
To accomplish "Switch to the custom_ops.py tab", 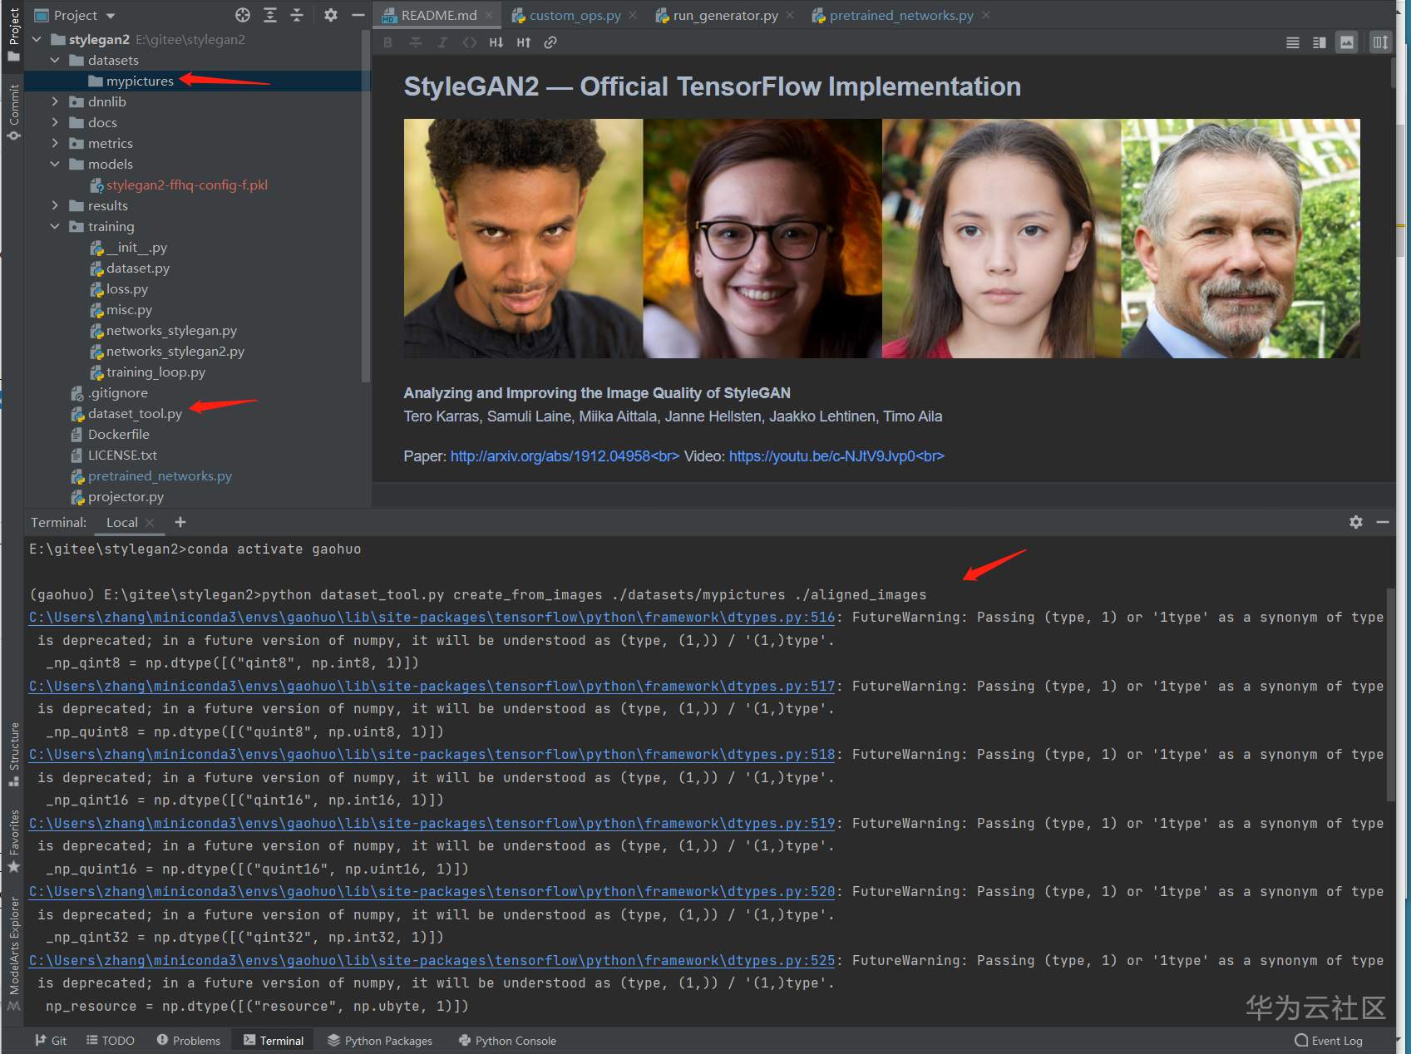I will pos(575,15).
